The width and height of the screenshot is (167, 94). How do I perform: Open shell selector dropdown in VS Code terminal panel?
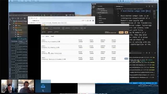click(135, 53)
